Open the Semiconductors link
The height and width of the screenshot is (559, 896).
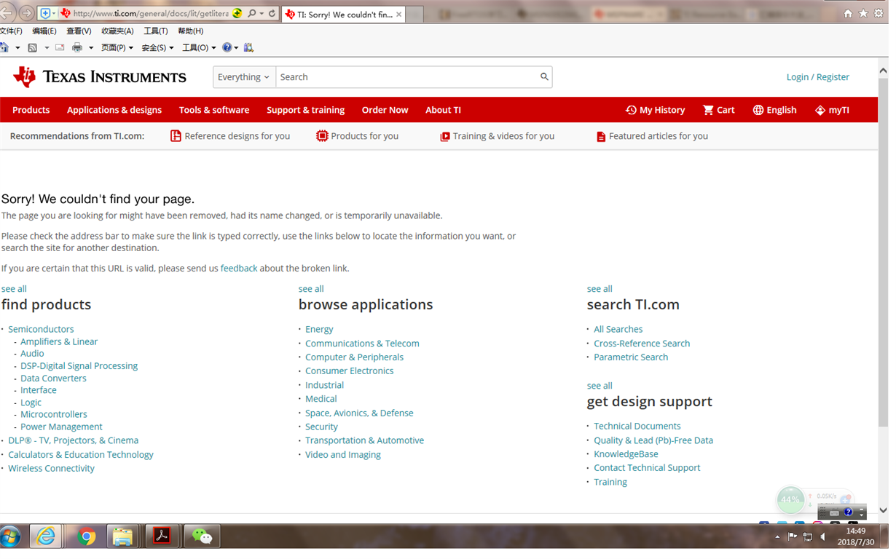click(41, 329)
